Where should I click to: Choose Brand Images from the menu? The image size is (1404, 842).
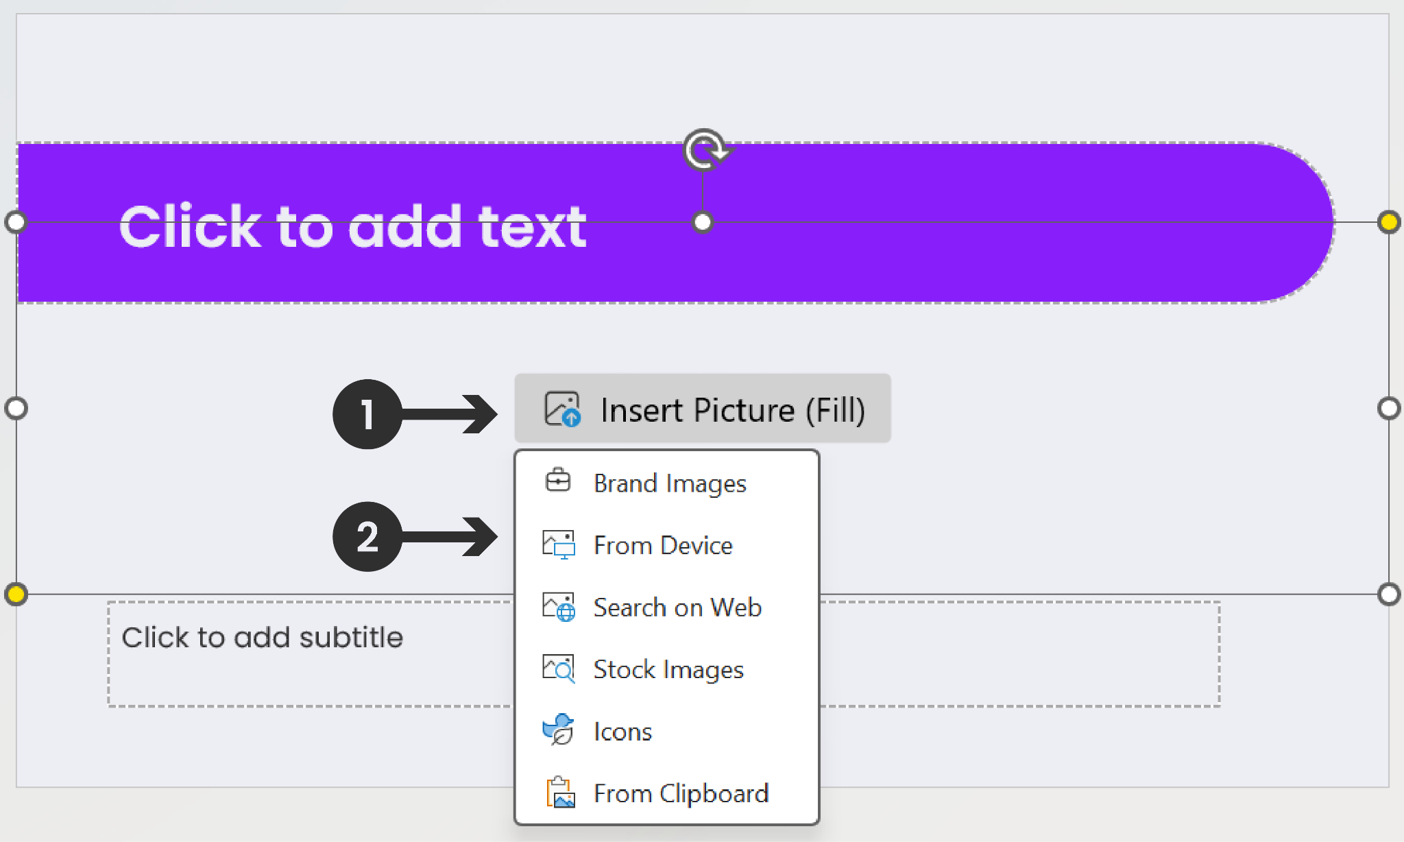click(667, 483)
